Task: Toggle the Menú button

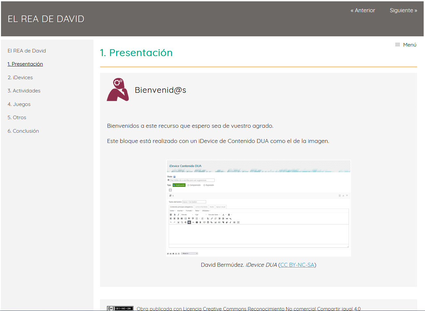Action: (406, 45)
